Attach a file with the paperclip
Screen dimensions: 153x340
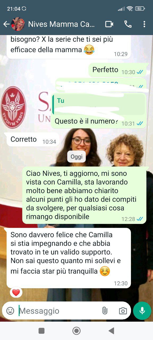coord(105,311)
